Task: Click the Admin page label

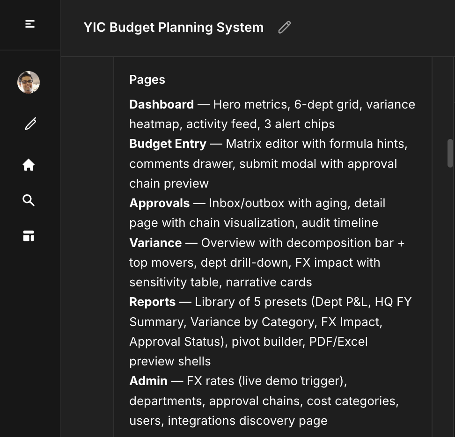Action: tap(148, 381)
